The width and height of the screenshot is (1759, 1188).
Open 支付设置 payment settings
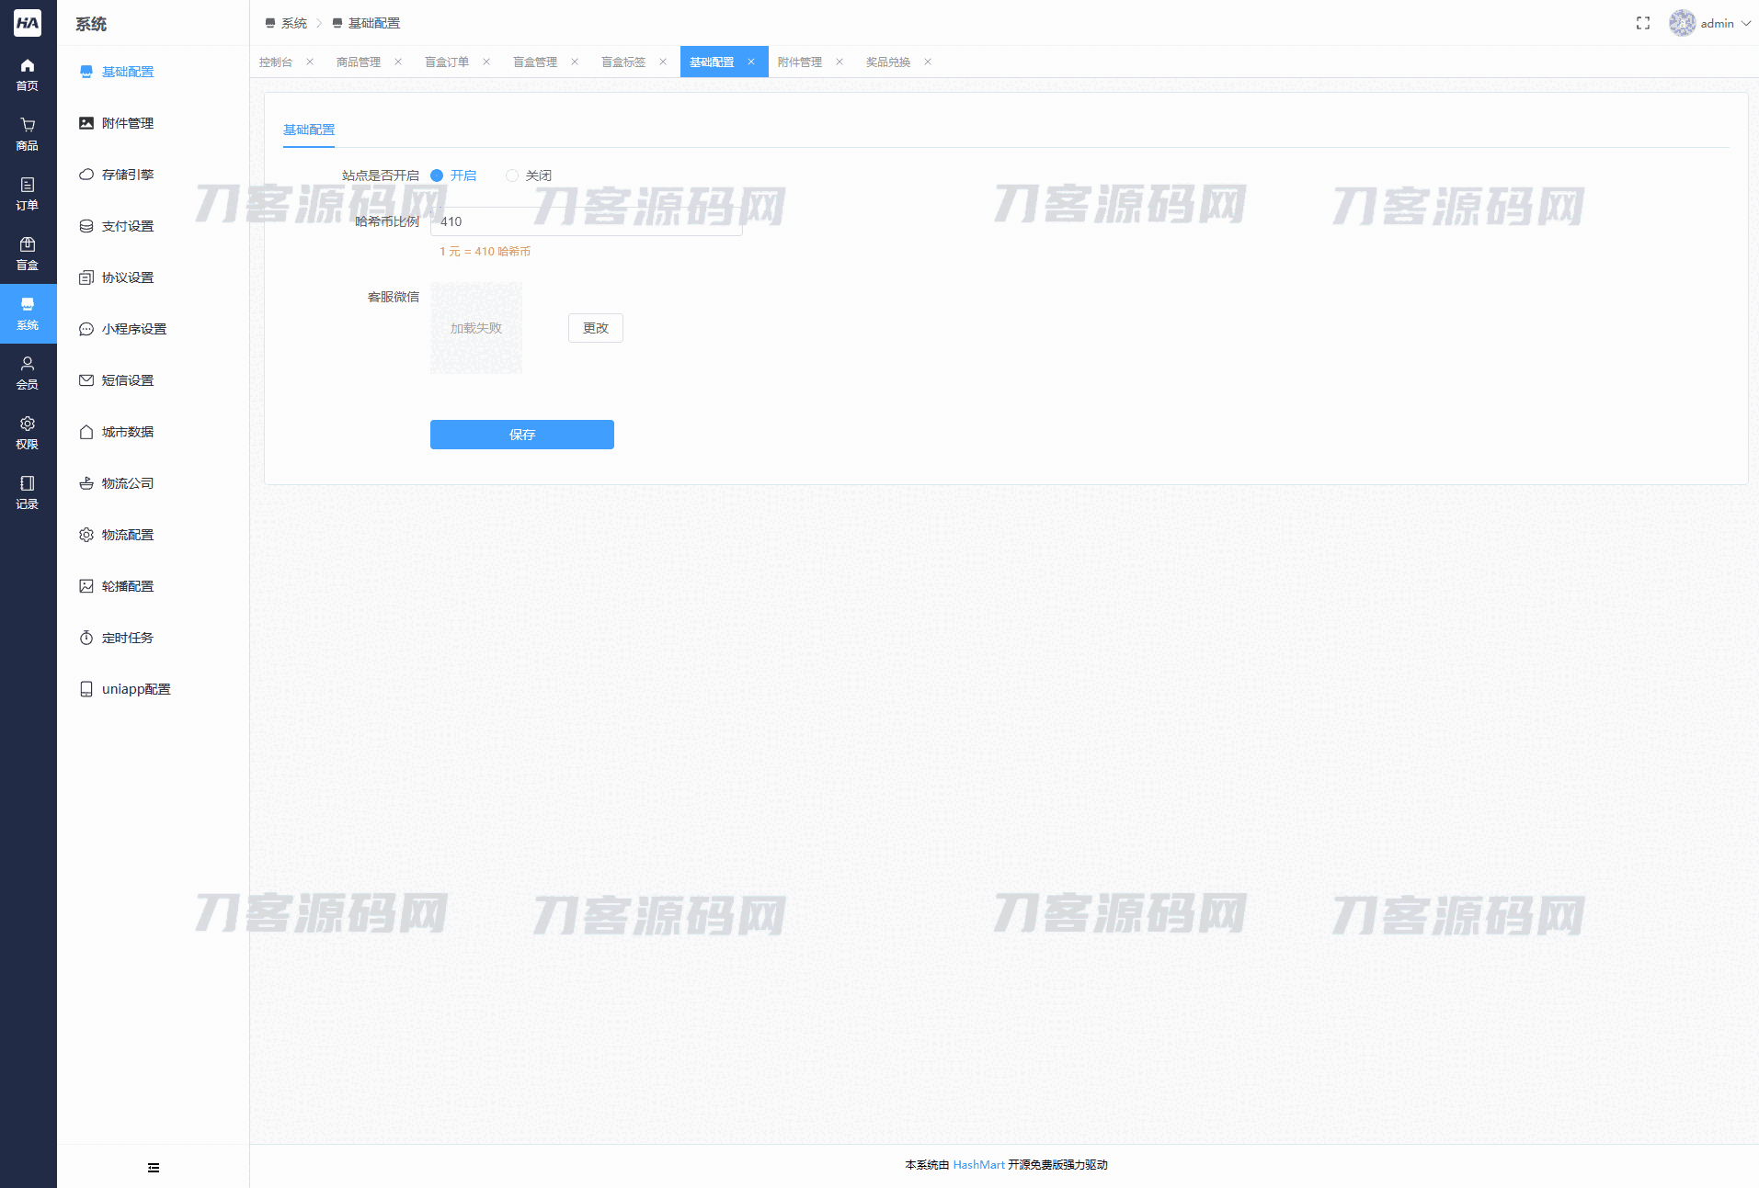coord(153,226)
